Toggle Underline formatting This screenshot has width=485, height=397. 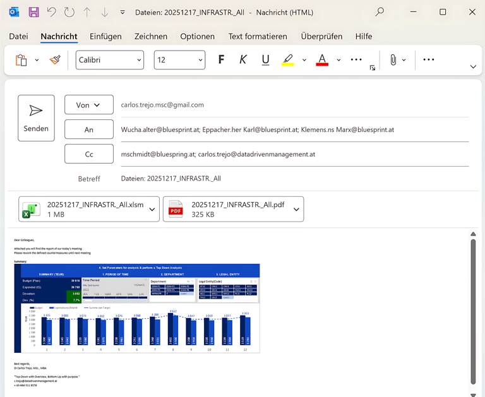pos(265,60)
